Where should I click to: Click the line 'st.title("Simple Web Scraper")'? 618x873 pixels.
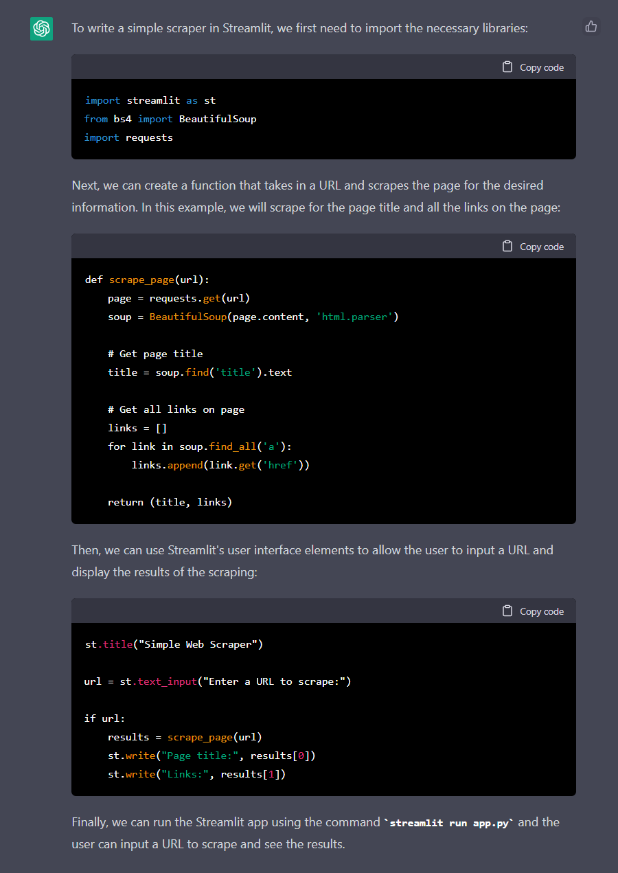click(x=174, y=644)
